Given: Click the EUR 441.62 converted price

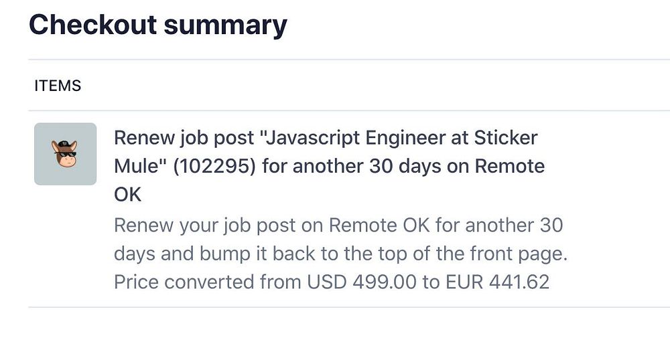Looking at the screenshot, I should (496, 282).
